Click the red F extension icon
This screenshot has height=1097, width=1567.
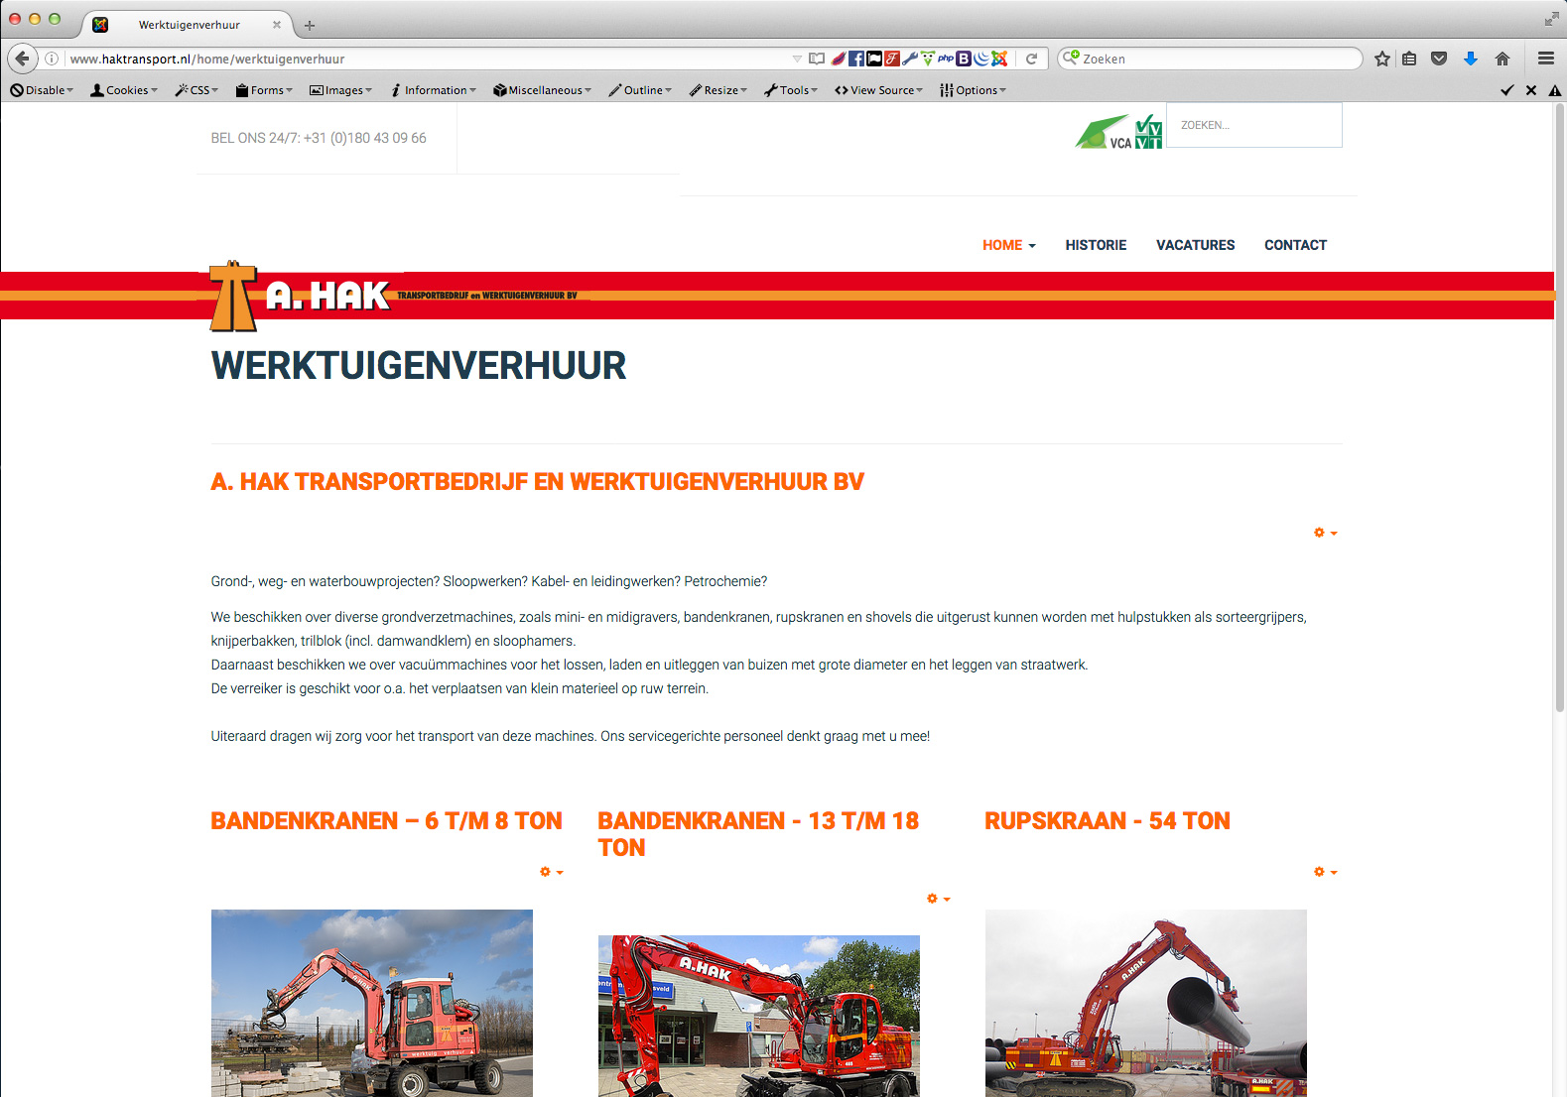892,59
